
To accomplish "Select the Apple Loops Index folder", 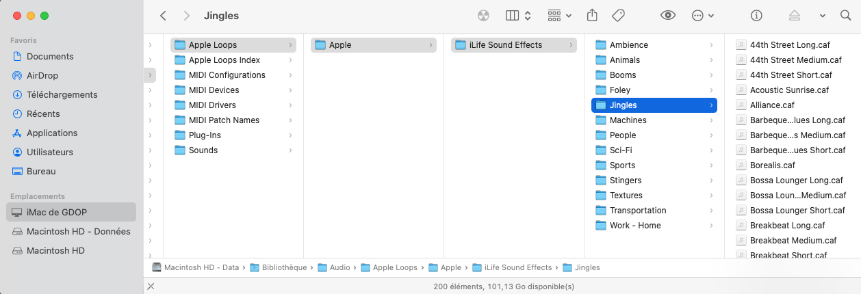I will coord(233,60).
